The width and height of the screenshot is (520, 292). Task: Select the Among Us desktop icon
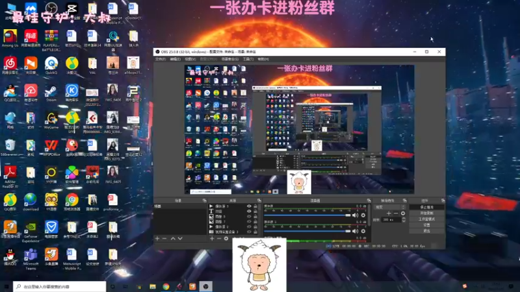pos(10,38)
